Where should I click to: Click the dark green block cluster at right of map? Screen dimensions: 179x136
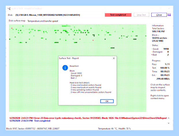pyautogui.click(x=135, y=39)
